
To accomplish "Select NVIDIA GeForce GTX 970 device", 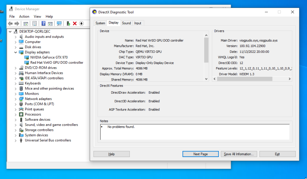I will click(x=49, y=57).
